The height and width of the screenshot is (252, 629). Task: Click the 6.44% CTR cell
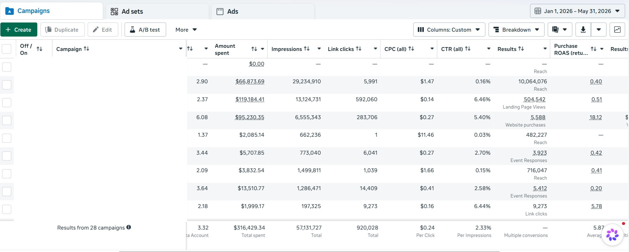[x=482, y=206]
